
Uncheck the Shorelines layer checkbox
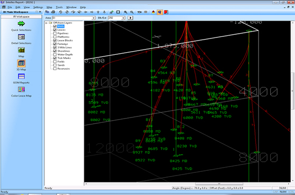click(55, 51)
